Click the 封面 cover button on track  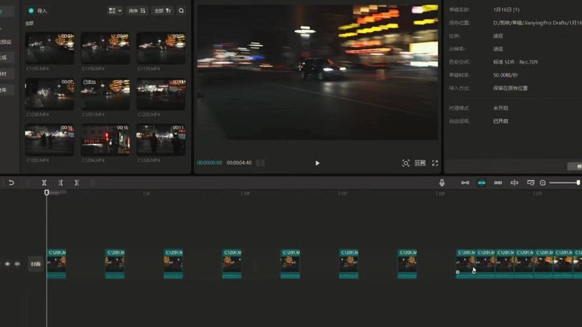coord(35,264)
